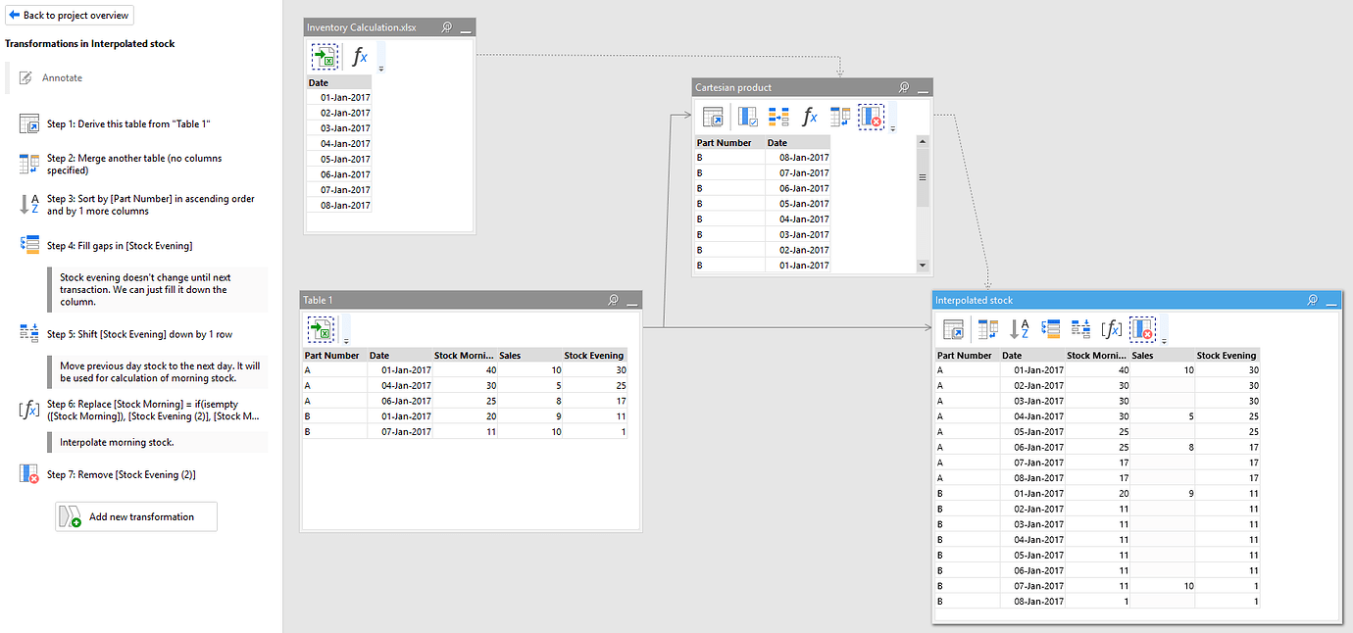Open toolbar overflow arrow in Inventory Calculation.xlsx
1353x633 pixels.
coord(381,68)
